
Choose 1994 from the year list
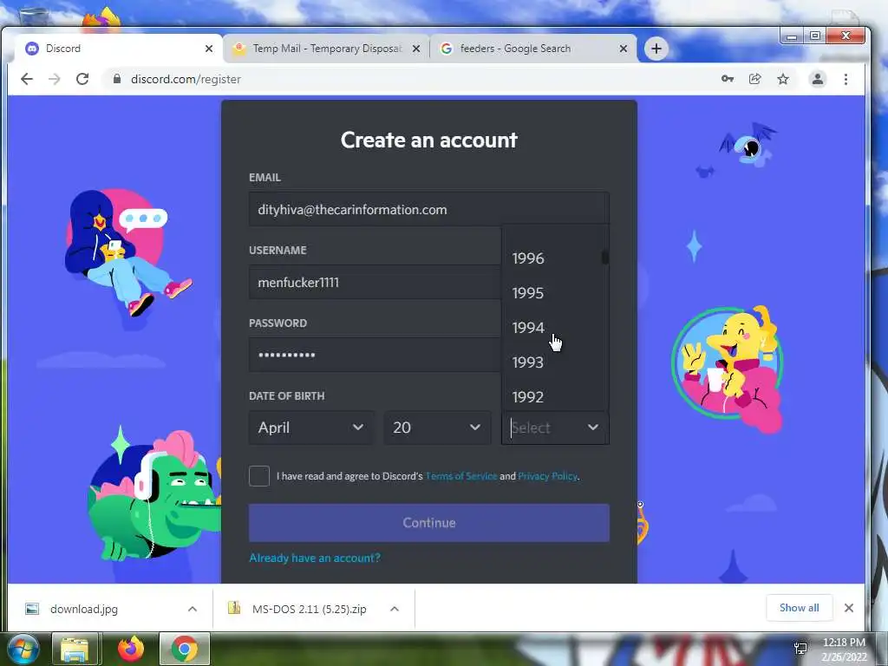click(551, 327)
